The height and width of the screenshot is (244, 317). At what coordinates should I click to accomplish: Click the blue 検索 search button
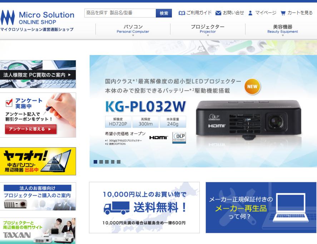click(x=164, y=13)
